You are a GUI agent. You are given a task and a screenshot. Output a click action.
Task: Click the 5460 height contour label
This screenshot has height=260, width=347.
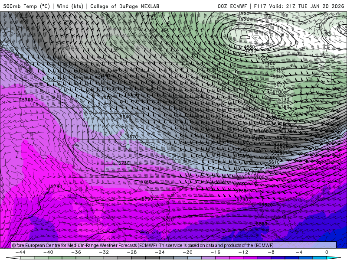point(257,139)
